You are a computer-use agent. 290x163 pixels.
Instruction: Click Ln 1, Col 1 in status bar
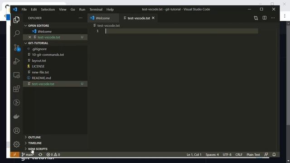point(194,154)
